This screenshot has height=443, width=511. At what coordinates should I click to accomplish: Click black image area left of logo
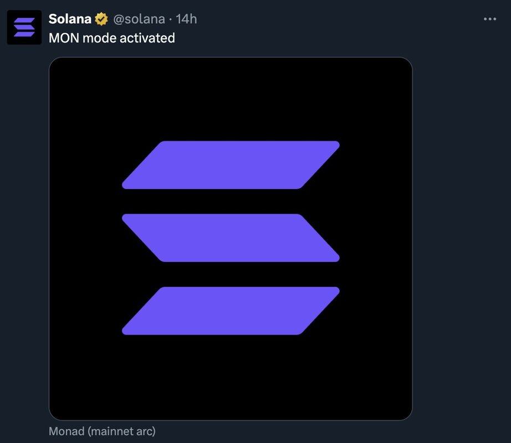pos(83,238)
